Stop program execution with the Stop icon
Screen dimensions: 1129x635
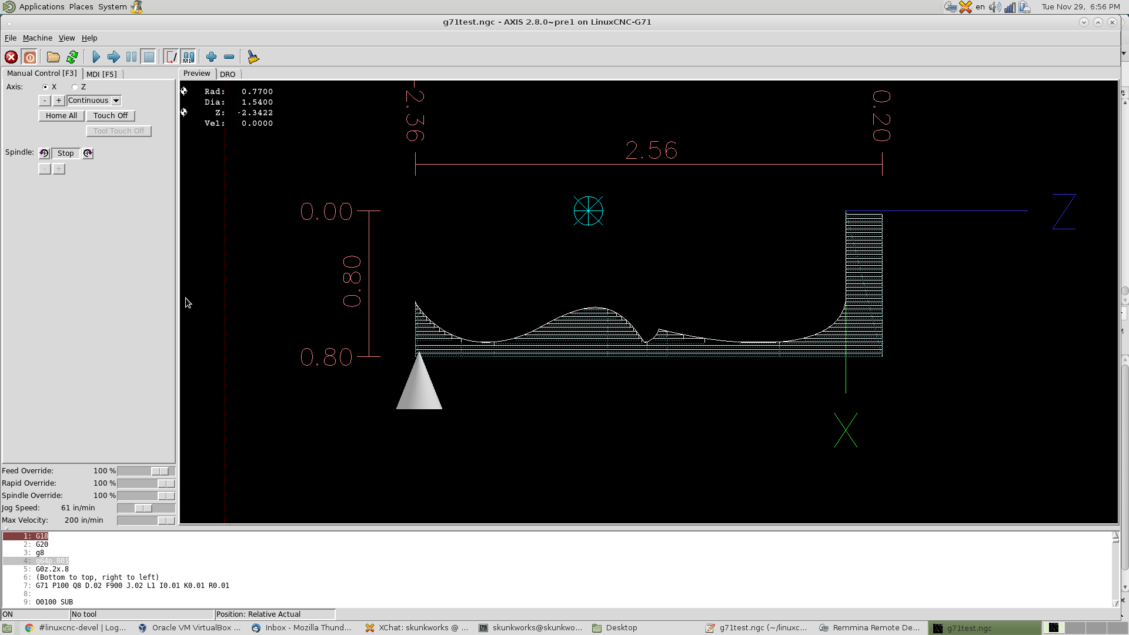149,57
